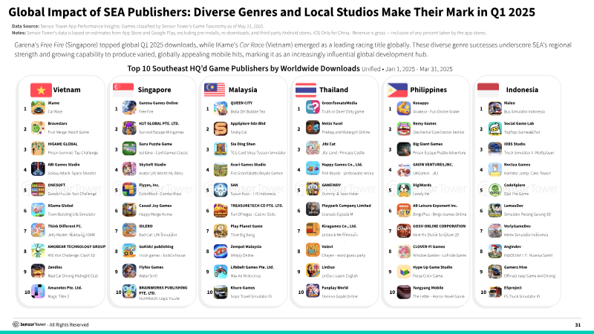Screen dimensions: 594x334
Task: Click the IDBS Studio Truck Simulator icon
Action: click(x=495, y=149)
